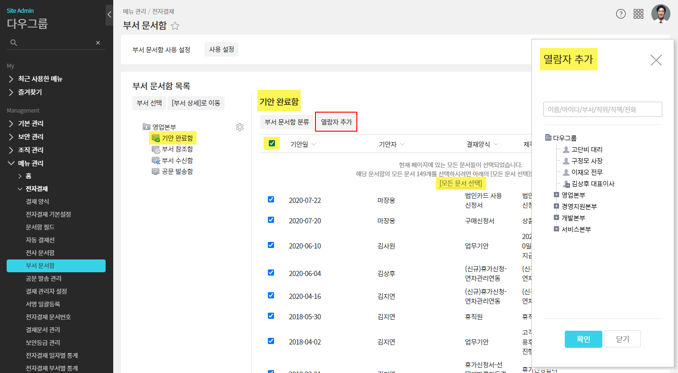Click the help question mark icon
Screen dimensions: 678x373
click(x=620, y=14)
